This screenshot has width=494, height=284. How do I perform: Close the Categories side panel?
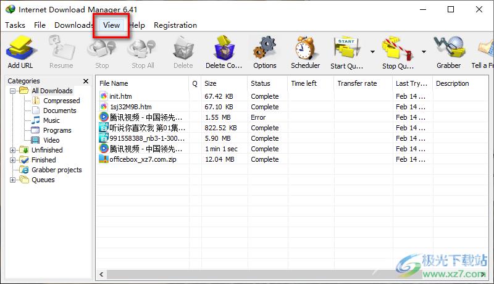pyautogui.click(x=86, y=81)
